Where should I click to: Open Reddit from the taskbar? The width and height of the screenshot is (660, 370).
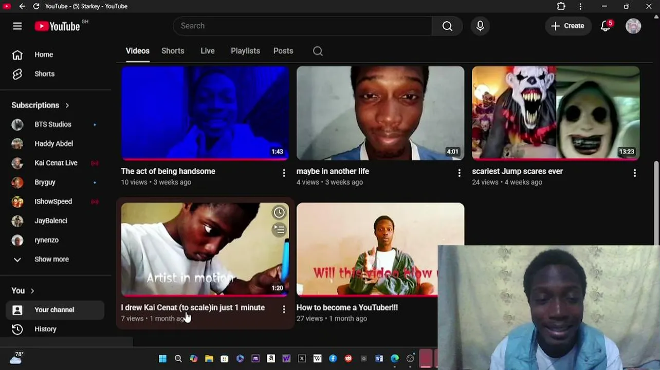click(x=349, y=359)
